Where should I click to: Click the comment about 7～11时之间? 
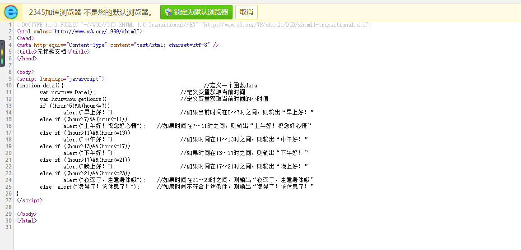coord(234,126)
